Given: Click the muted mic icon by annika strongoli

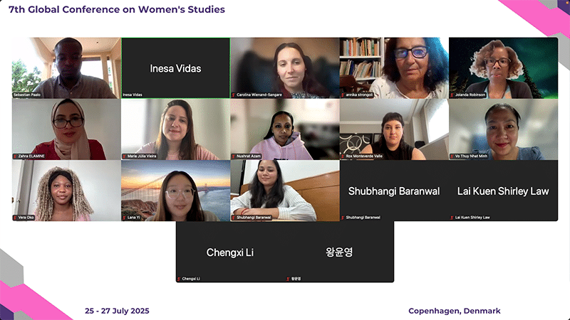Looking at the screenshot, I should [343, 95].
